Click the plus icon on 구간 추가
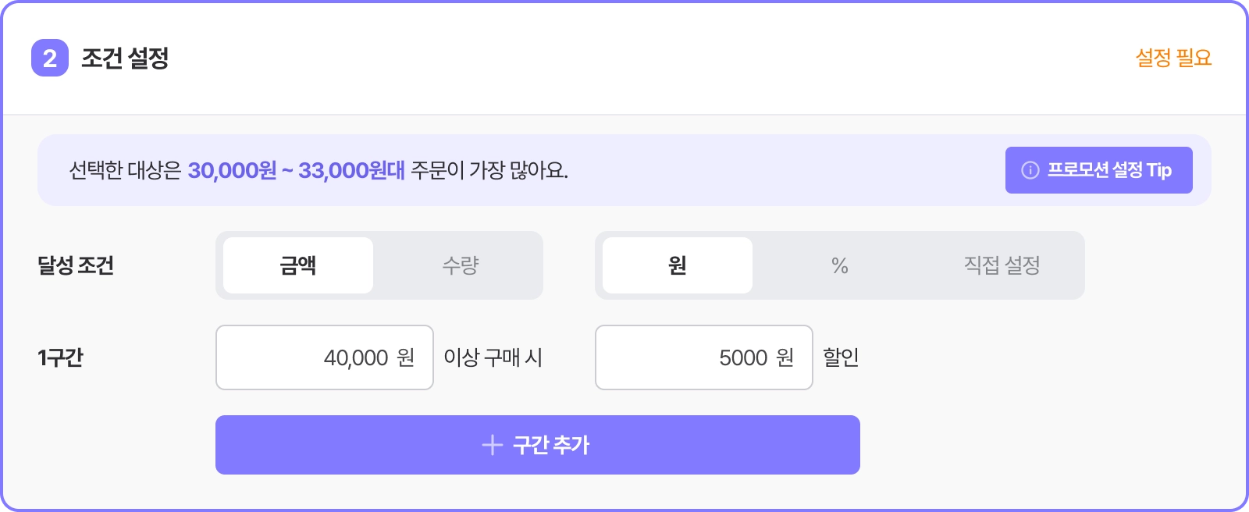The width and height of the screenshot is (1249, 512). (492, 445)
